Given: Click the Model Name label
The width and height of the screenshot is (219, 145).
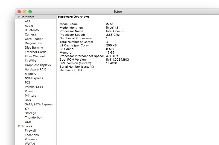Looking at the screenshot, I should (x=69, y=24).
